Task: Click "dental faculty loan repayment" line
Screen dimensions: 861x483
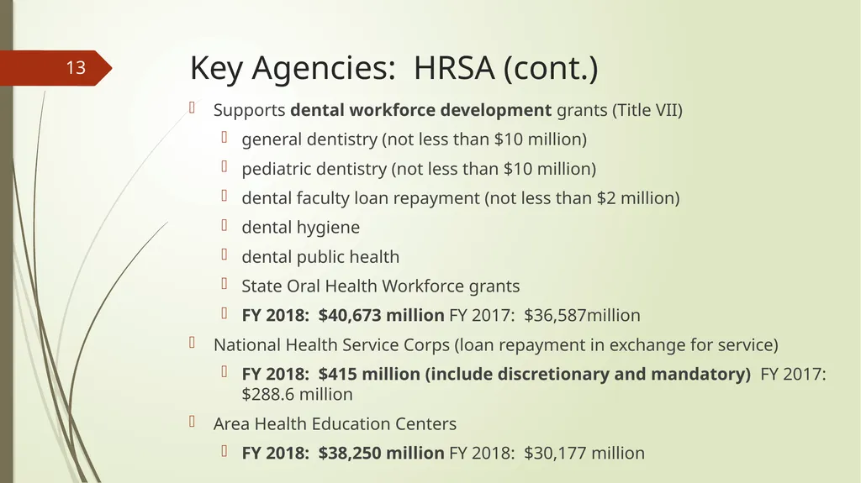Action: tap(460, 198)
